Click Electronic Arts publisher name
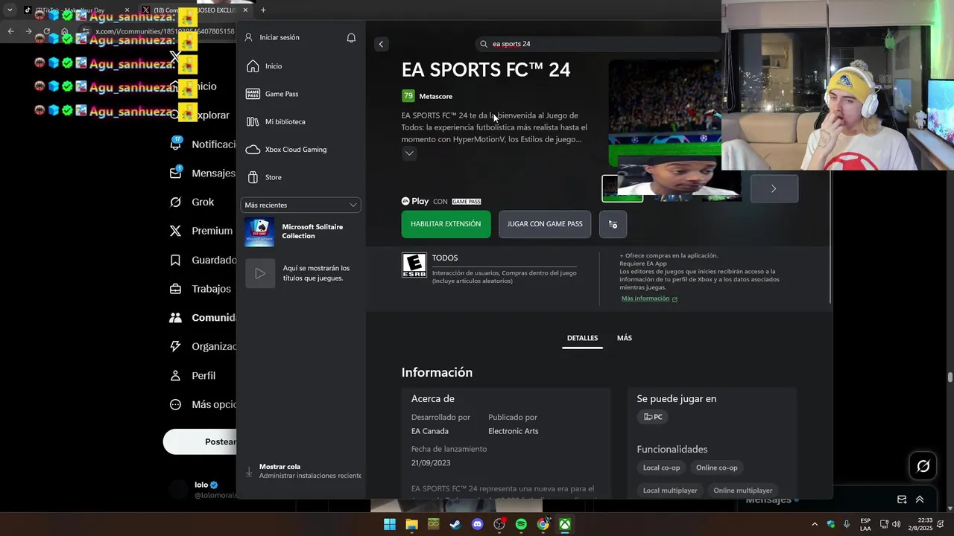 pyautogui.click(x=514, y=431)
